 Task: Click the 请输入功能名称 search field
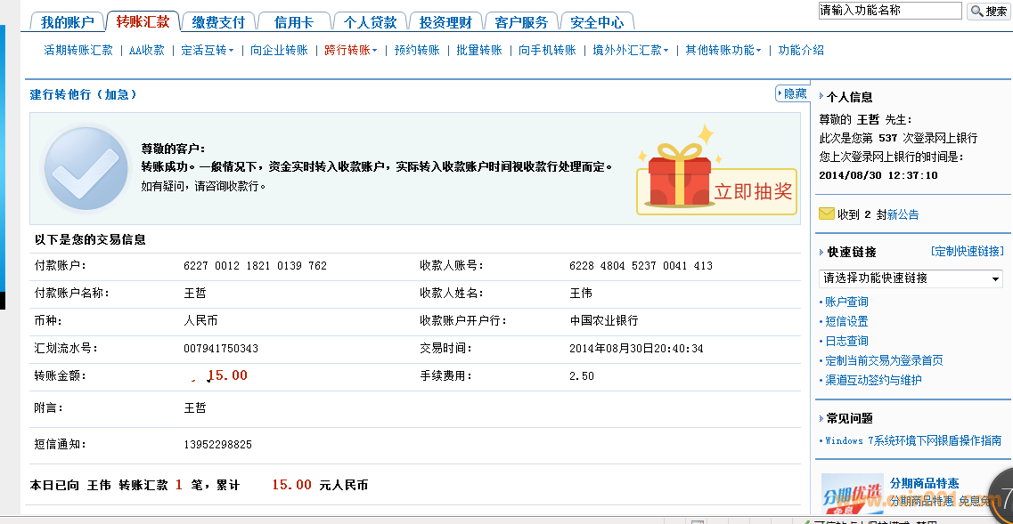(x=889, y=11)
